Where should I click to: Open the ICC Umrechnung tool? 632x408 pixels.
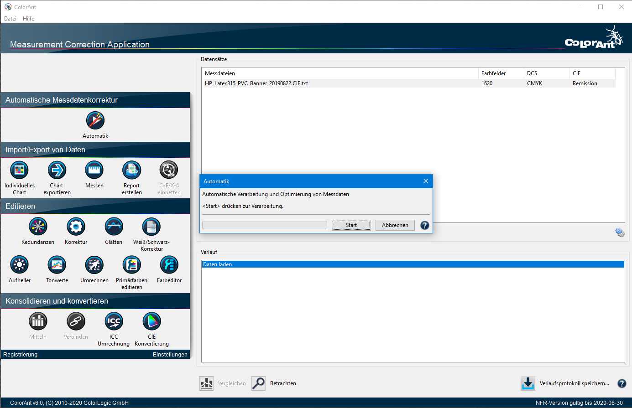click(114, 321)
